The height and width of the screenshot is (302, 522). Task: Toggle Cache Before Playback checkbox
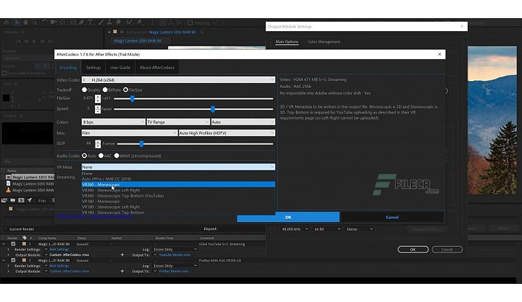click(x=4, y=73)
